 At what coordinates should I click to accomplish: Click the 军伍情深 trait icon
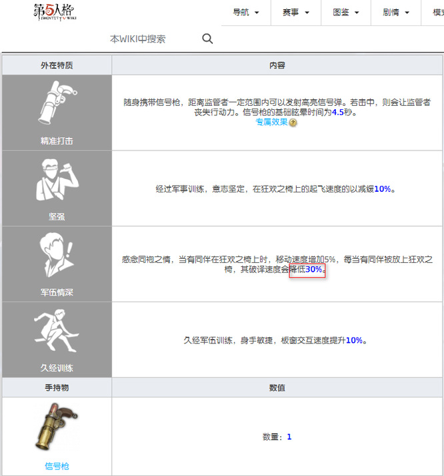(57, 255)
